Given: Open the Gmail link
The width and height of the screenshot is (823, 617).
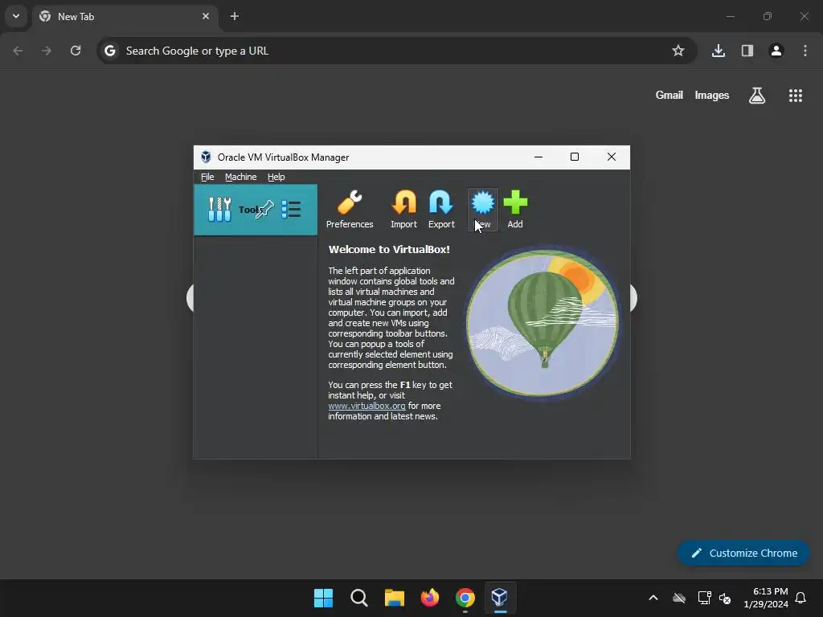Looking at the screenshot, I should coord(669,96).
